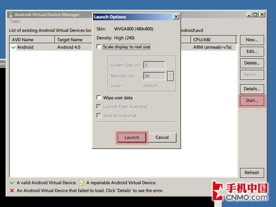Click the red X failed-device legend icon

click(x=12, y=190)
